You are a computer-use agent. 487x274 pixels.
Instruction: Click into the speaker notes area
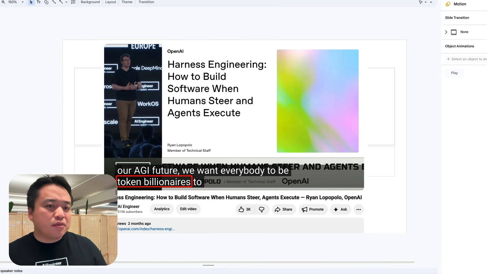coord(218,271)
